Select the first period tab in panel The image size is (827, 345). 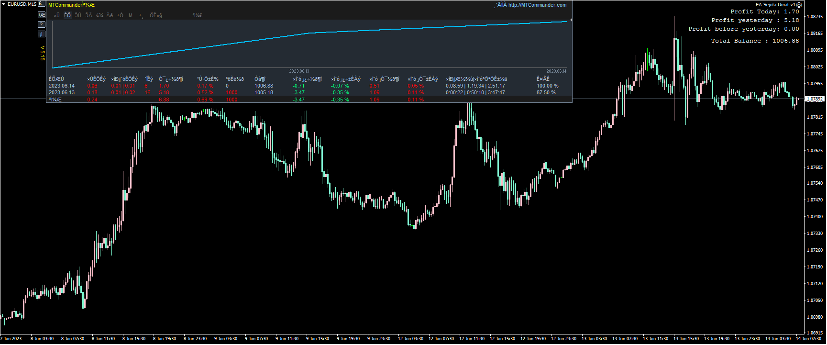[x=56, y=15]
